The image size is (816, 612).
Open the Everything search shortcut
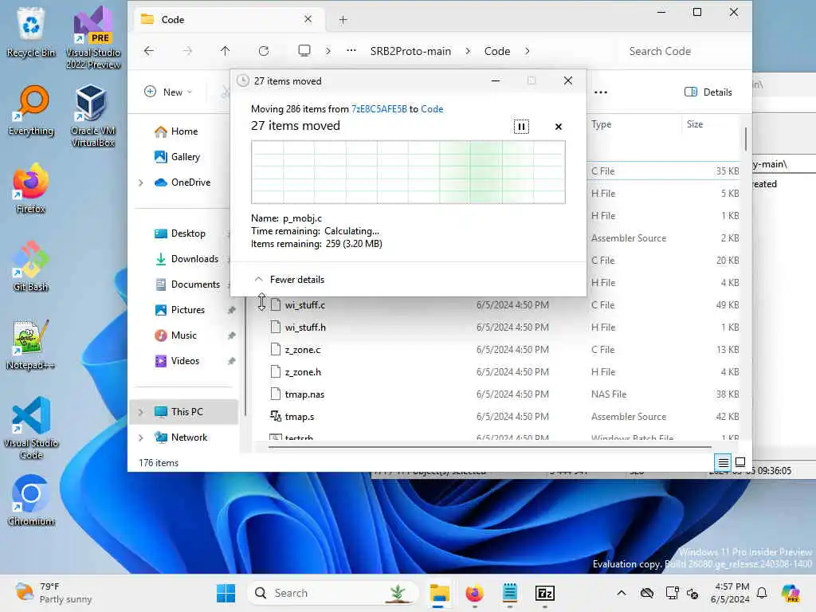31,110
